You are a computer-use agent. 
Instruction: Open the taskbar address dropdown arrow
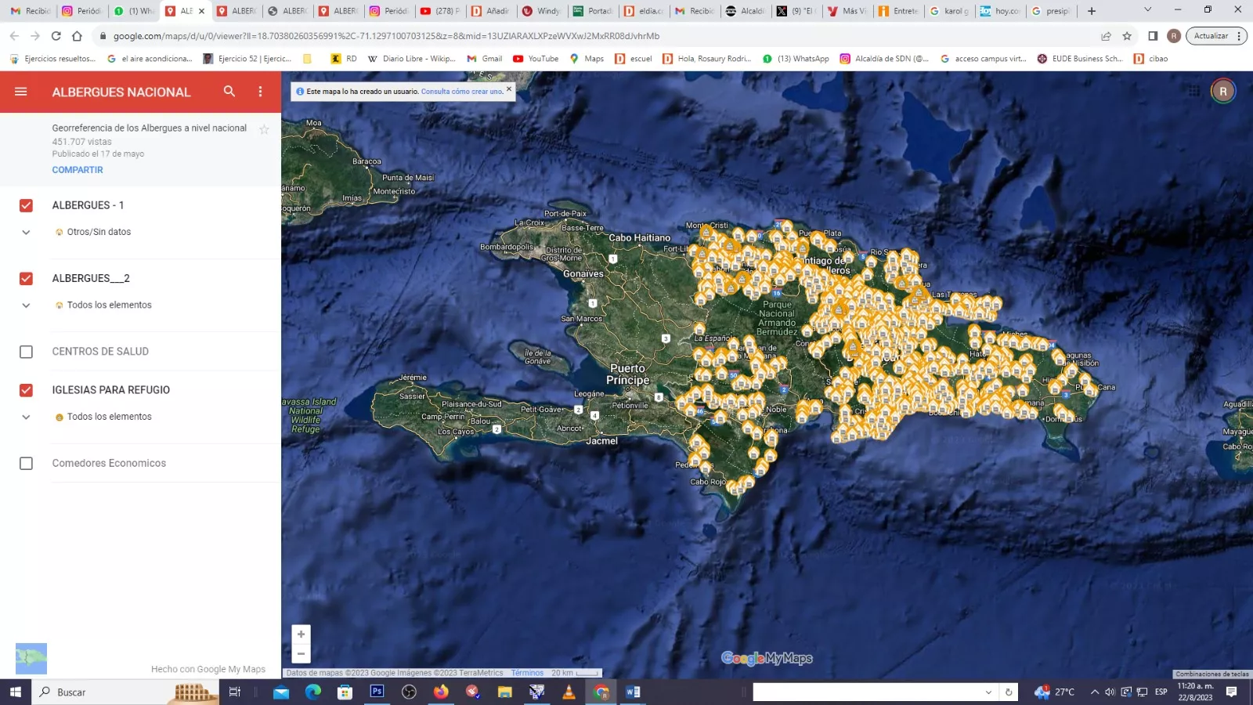(988, 692)
